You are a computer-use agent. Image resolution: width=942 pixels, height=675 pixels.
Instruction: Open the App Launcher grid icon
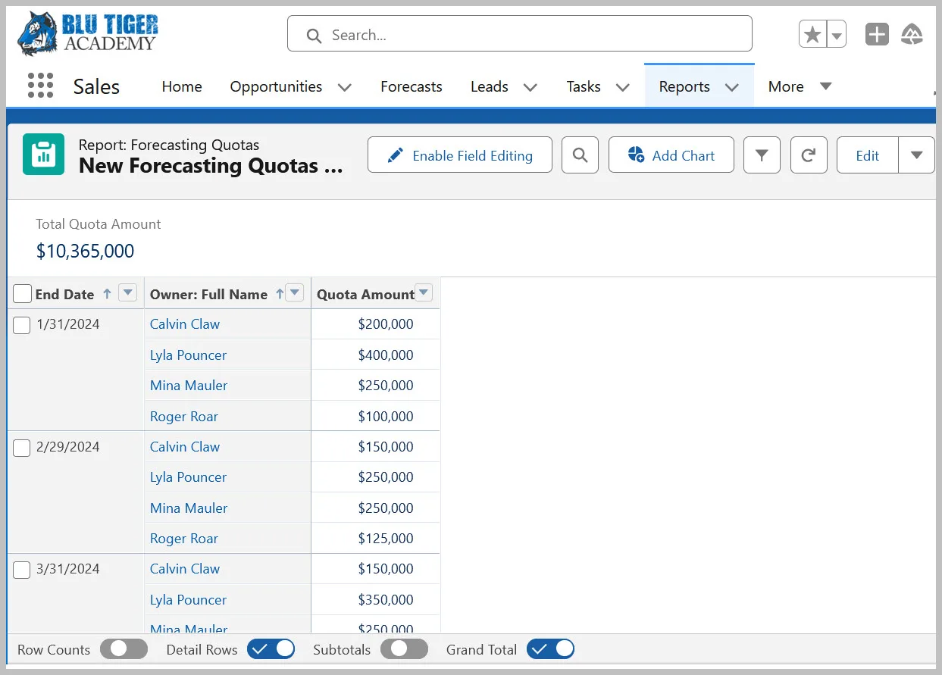[x=40, y=86]
